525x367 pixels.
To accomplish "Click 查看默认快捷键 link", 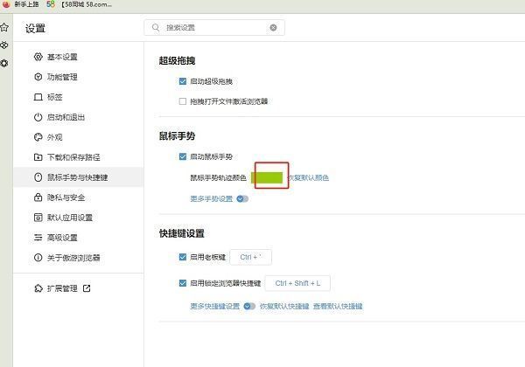I will point(338,306).
